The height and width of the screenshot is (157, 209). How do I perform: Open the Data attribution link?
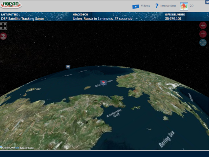tap(27, 148)
